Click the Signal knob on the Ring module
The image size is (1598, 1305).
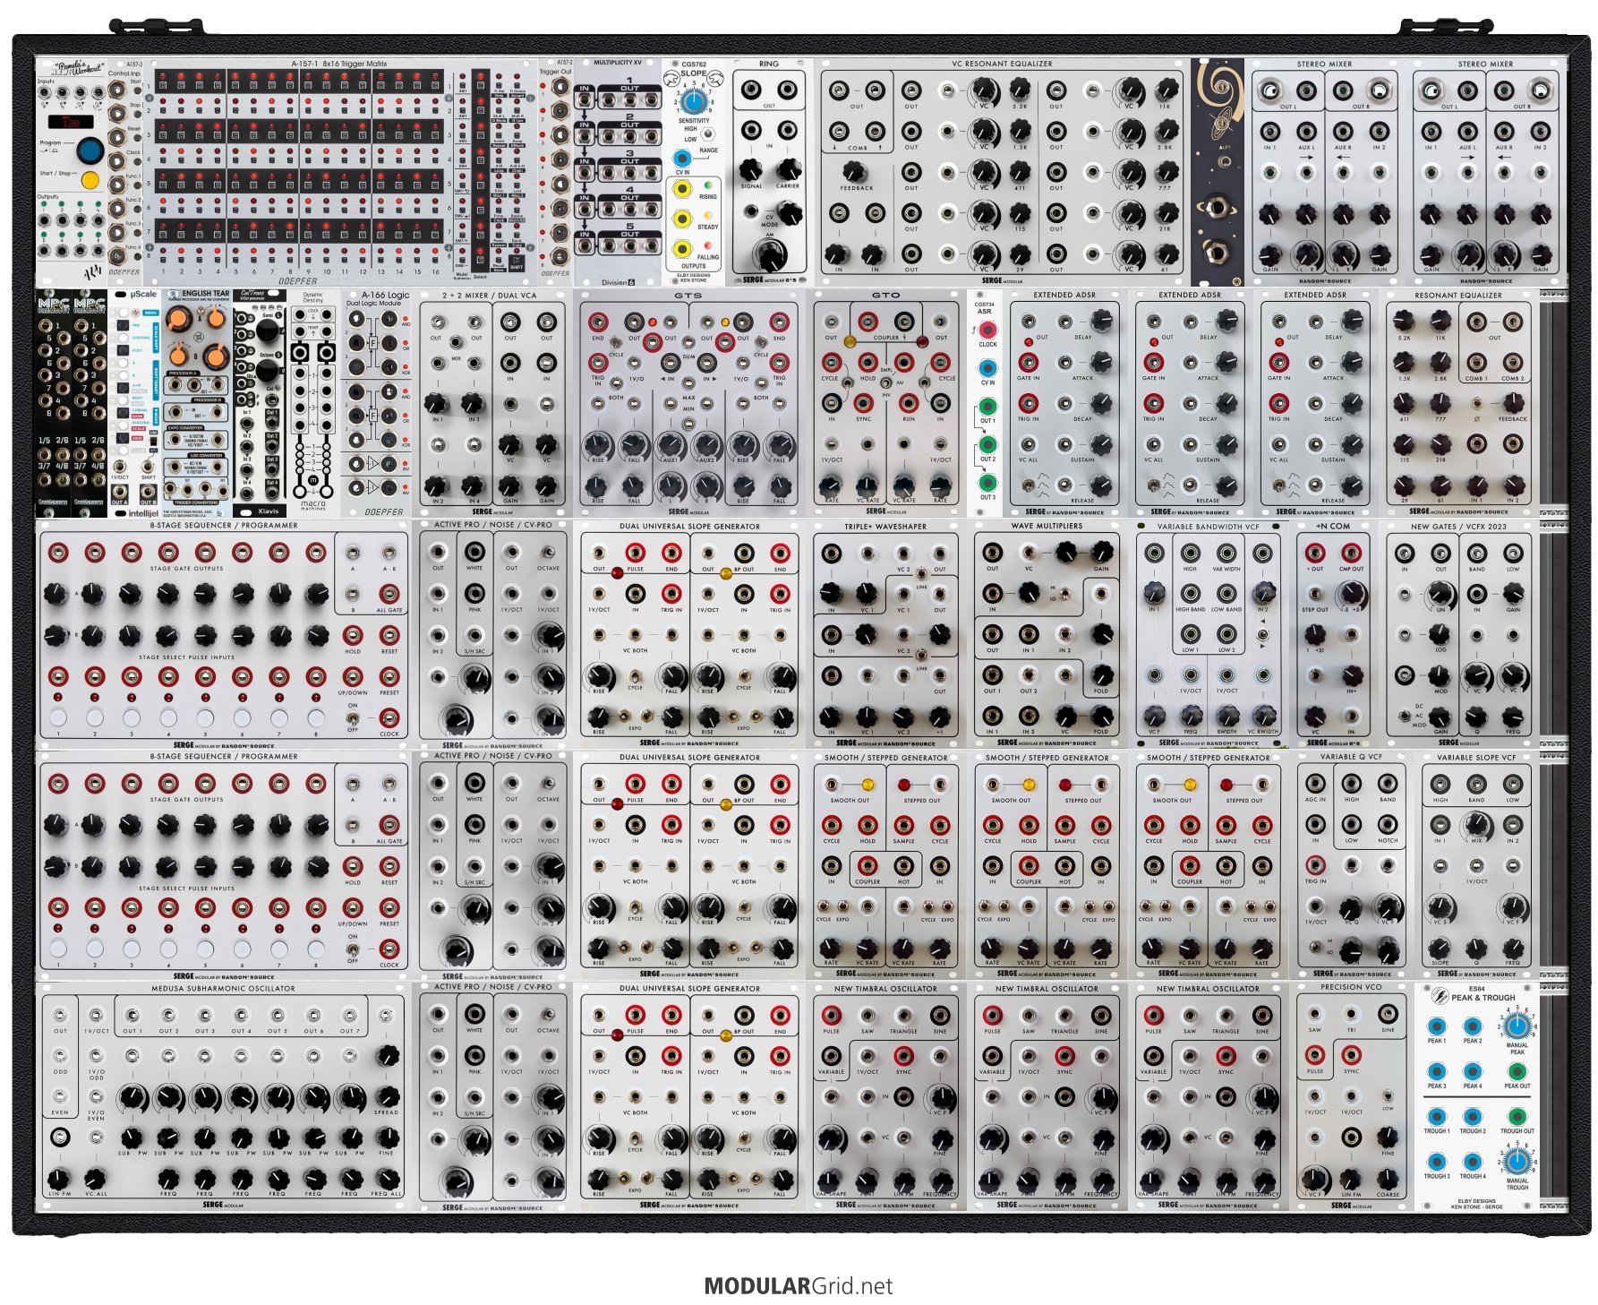click(750, 169)
